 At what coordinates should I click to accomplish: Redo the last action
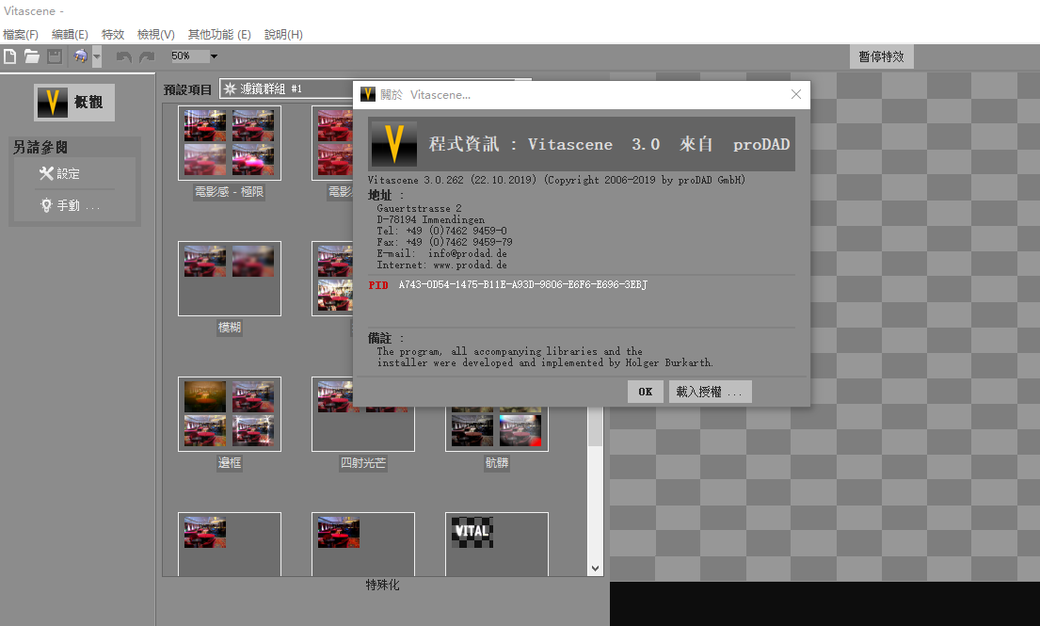[x=147, y=57]
